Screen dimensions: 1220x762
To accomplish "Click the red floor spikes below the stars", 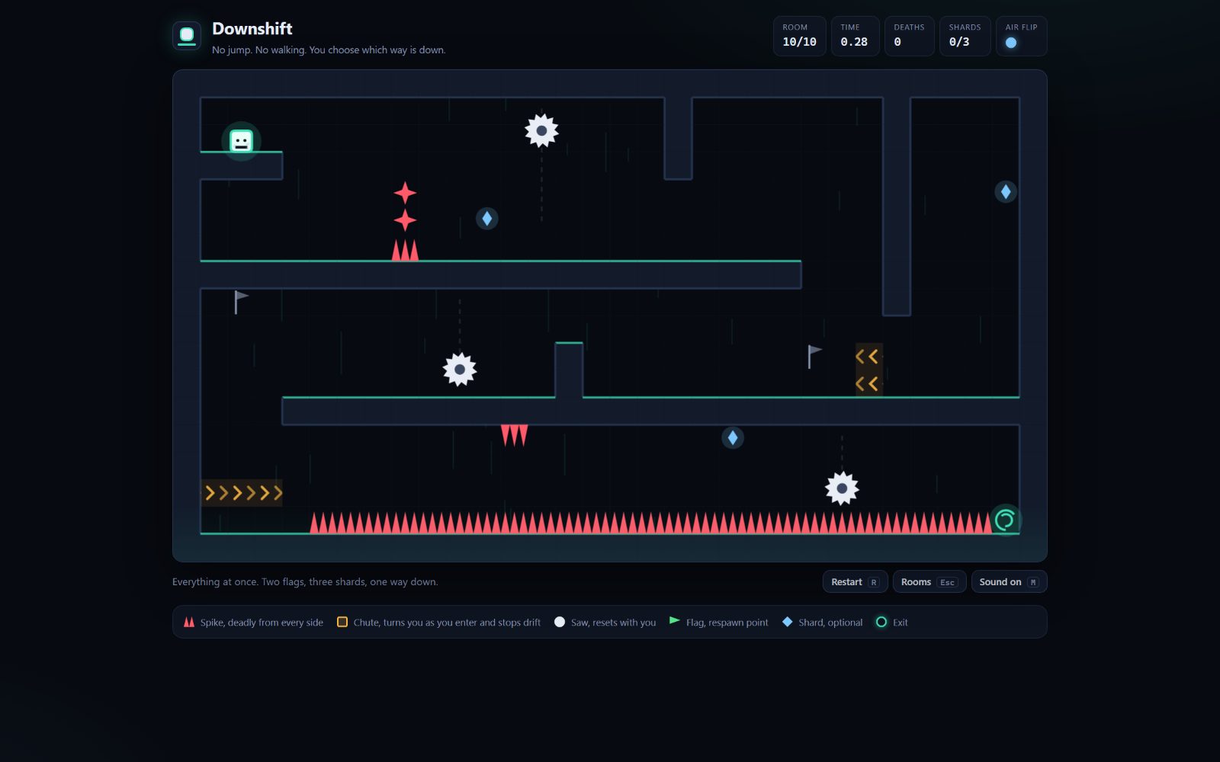I will pyautogui.click(x=405, y=251).
